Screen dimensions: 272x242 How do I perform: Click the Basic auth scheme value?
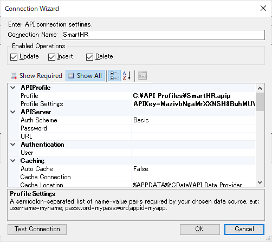click(x=141, y=120)
